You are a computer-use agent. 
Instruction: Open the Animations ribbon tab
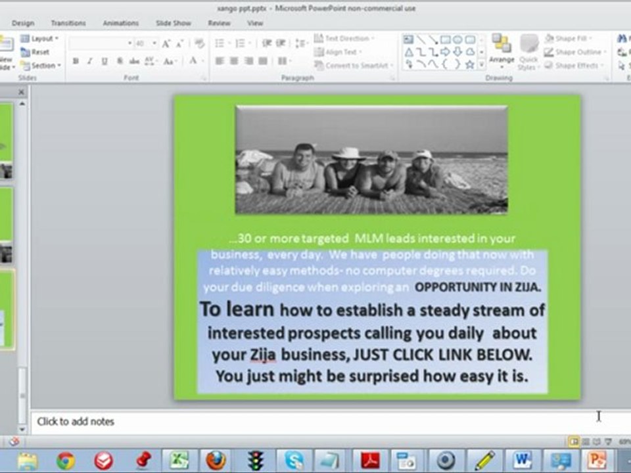pyautogui.click(x=121, y=24)
